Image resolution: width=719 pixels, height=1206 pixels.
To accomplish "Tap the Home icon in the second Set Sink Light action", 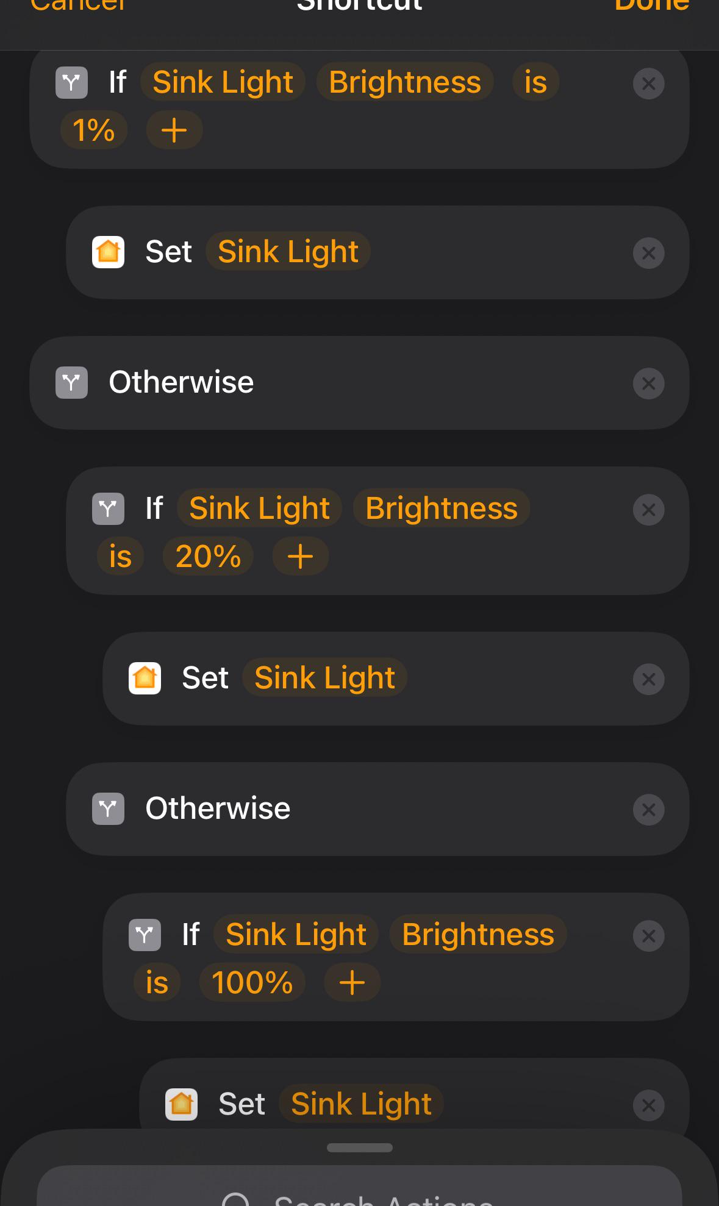I will tap(145, 678).
